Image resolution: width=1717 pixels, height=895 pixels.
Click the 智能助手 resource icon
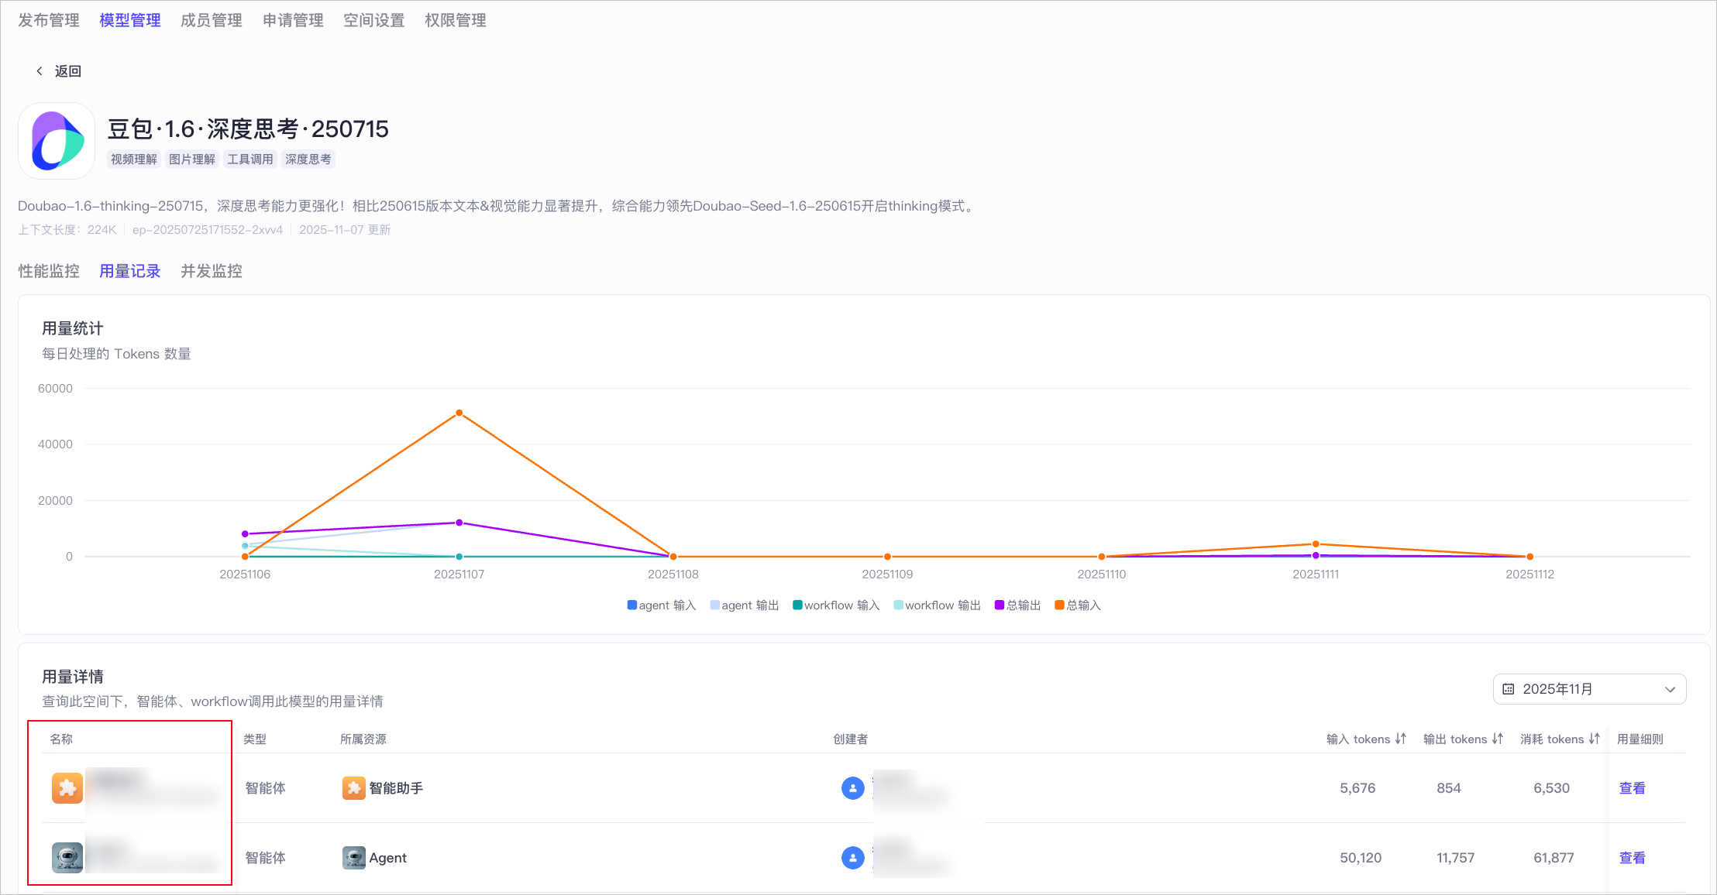(x=353, y=788)
